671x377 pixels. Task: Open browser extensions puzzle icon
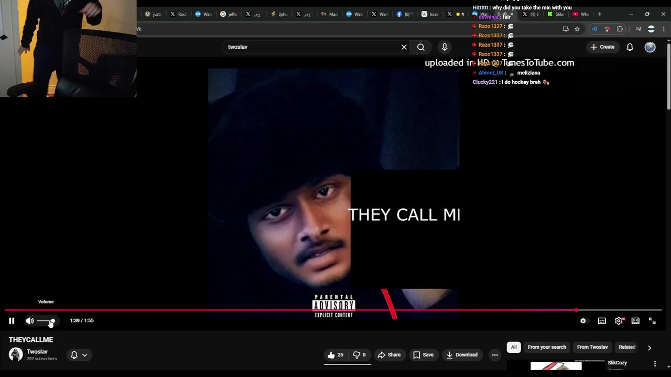click(620, 29)
